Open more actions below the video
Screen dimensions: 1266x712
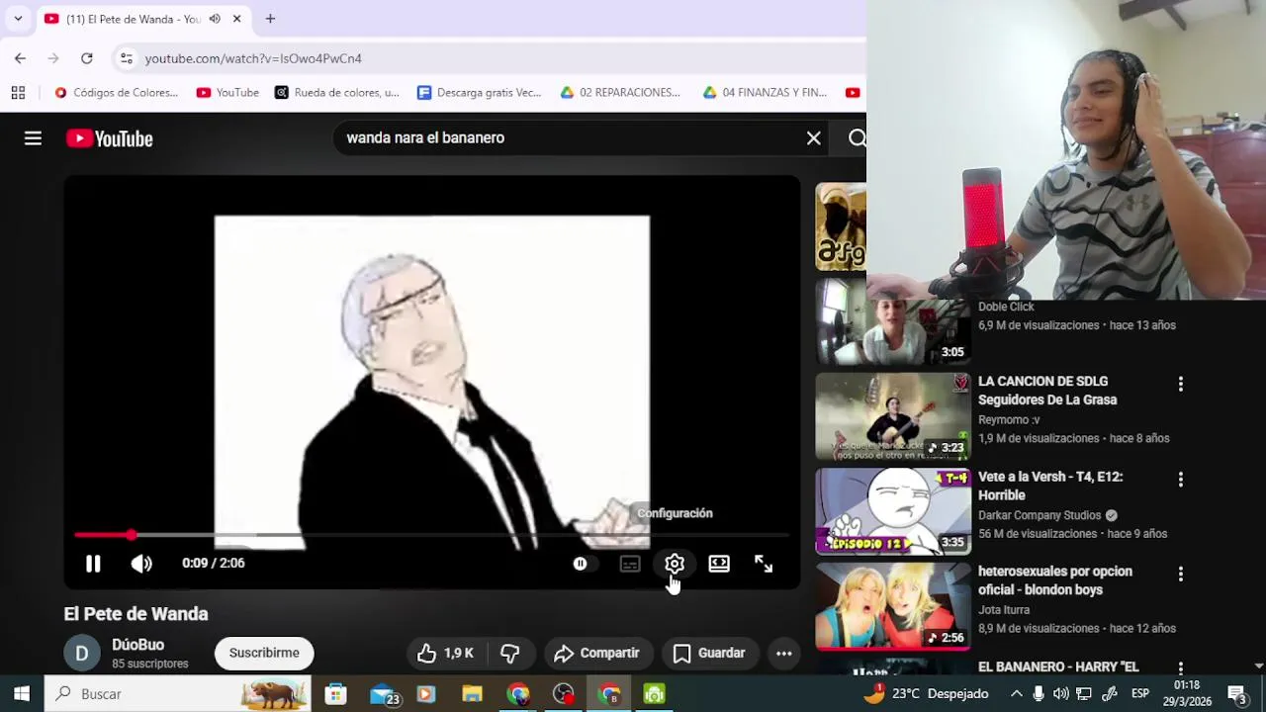[x=783, y=653]
